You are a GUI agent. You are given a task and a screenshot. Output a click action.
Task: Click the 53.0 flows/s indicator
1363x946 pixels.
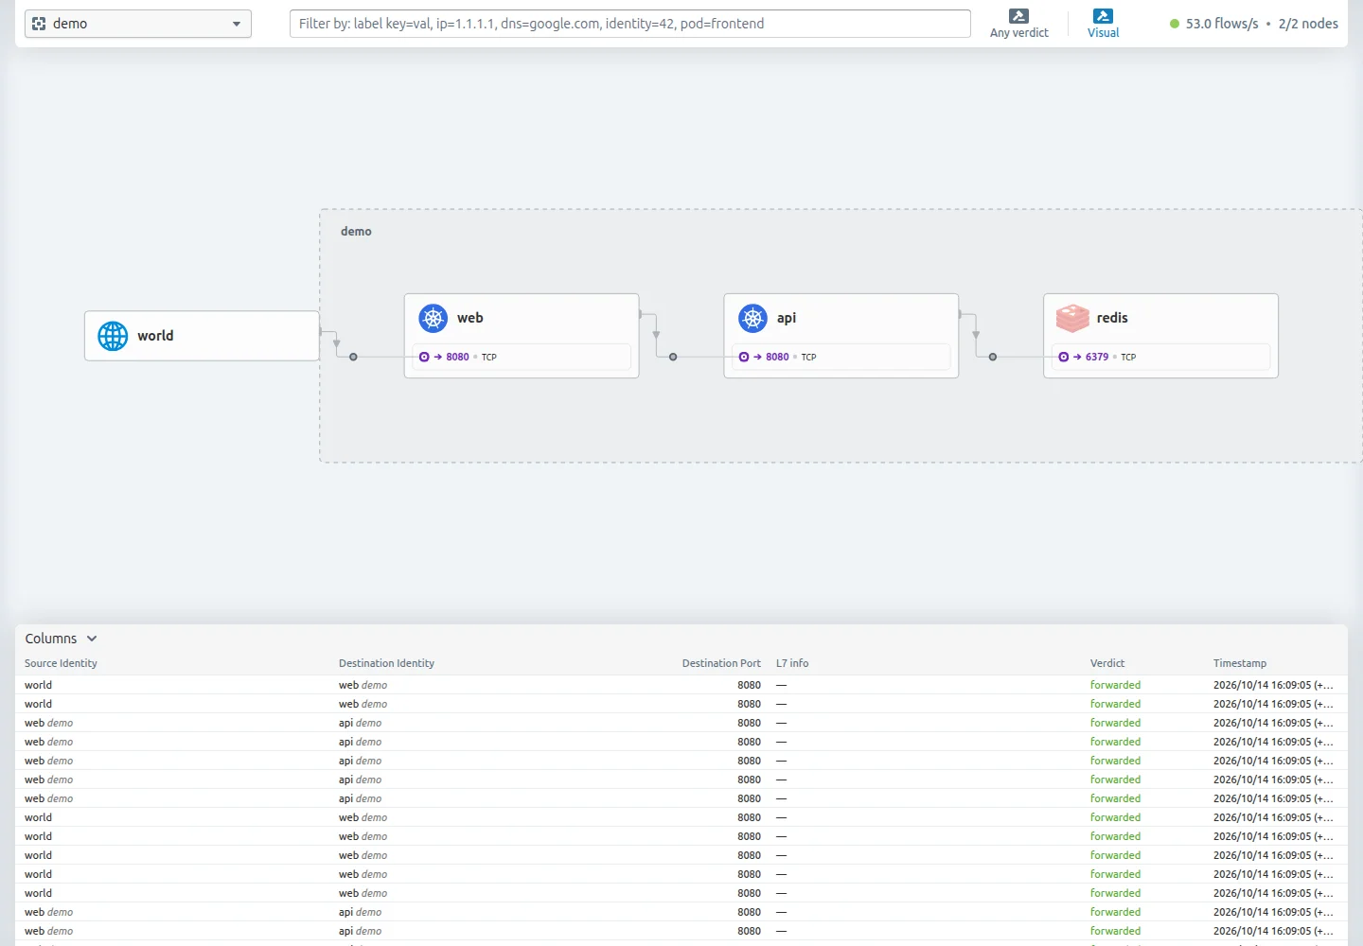point(1222,24)
